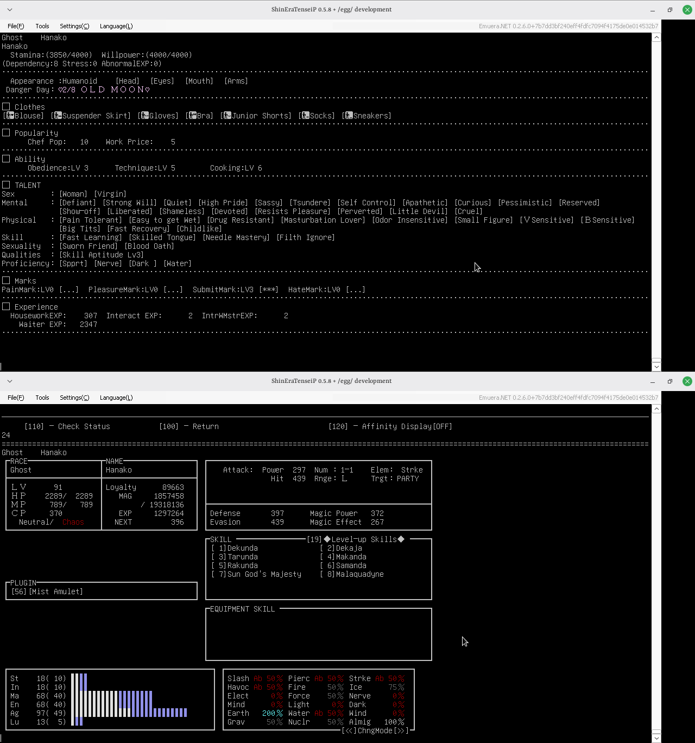This screenshot has height=743, width=695.
Task: Select skill [1] Dekunda
Action: [x=234, y=548]
